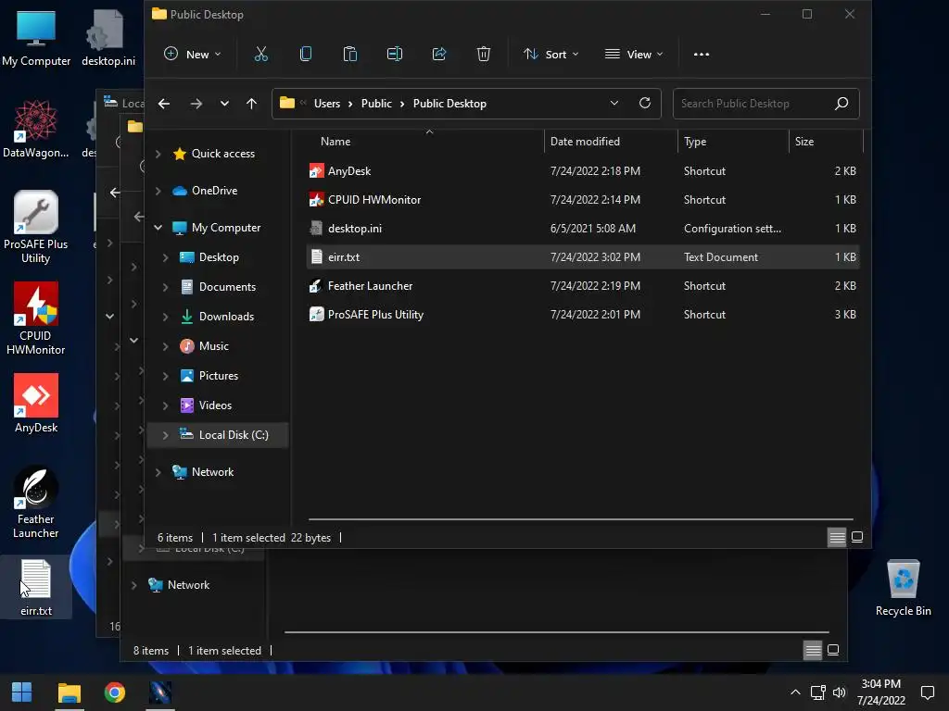Viewport: 949px width, 711px height.
Task: Expand the Local Disk (C:) node
Action: coord(165,435)
